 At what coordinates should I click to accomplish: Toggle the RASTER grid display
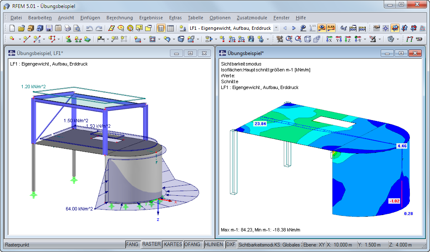151,244
